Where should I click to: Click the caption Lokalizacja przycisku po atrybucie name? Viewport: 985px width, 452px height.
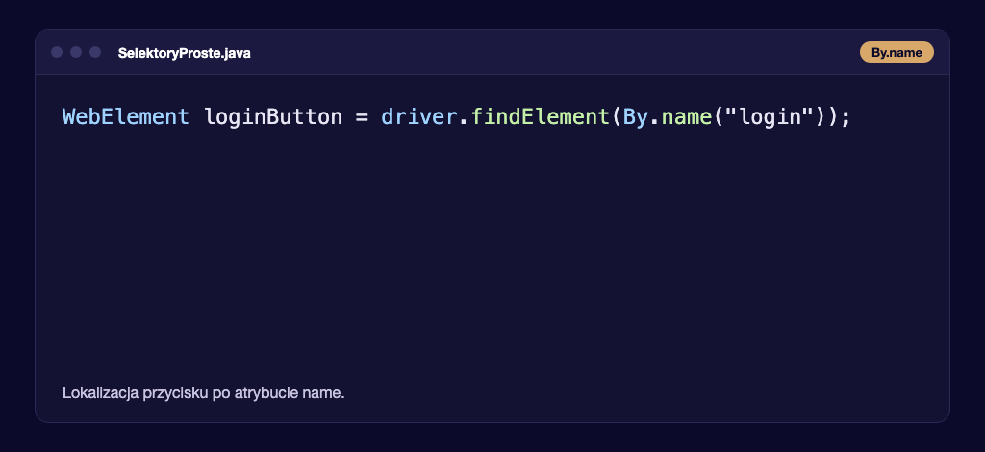204,393
